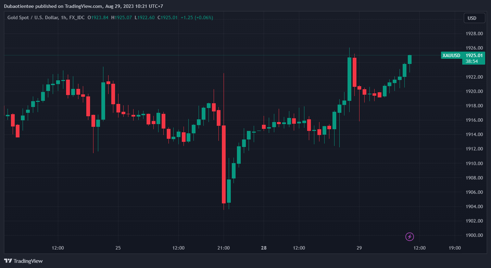This screenshot has width=491, height=268.
Task: Click the close value C1925.01 in the legend
Action: [167, 17]
